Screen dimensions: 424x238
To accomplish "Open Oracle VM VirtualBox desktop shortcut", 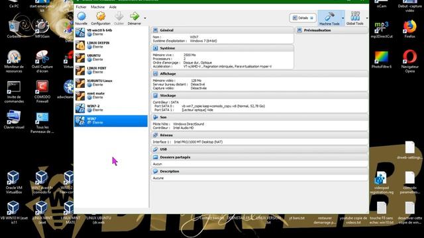I will click(x=13, y=182).
